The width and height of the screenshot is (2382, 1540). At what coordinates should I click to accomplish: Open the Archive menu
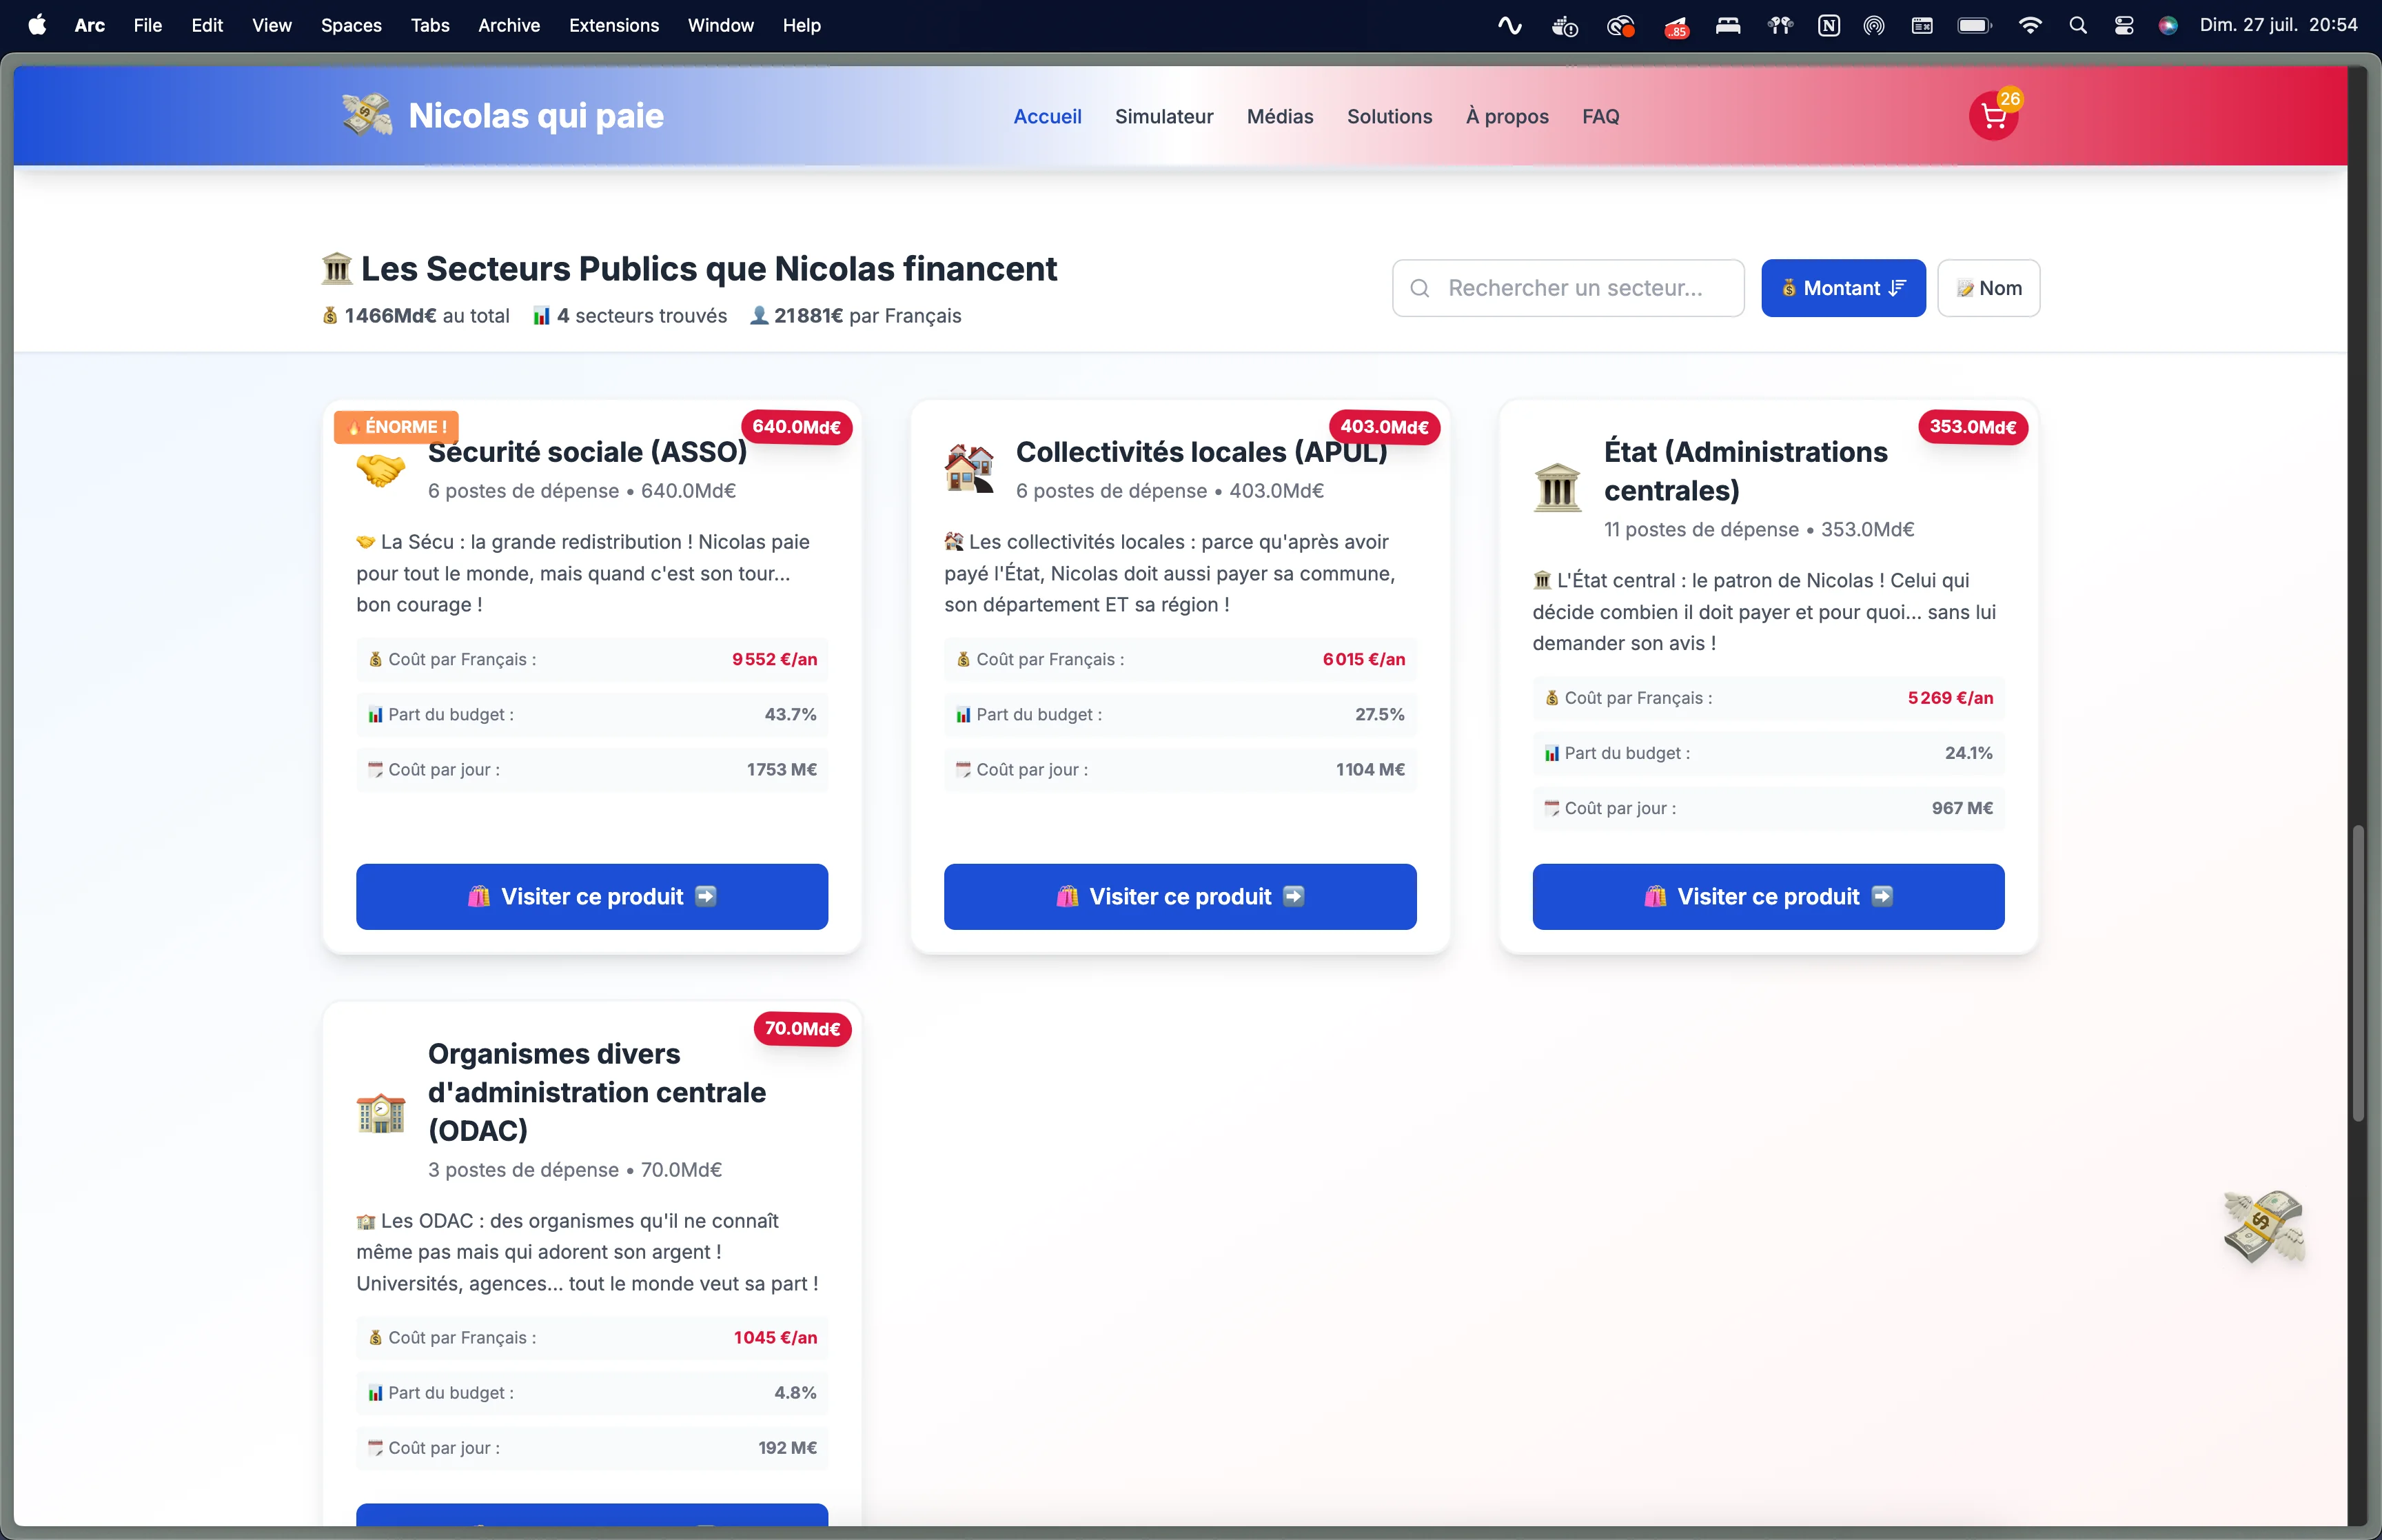pos(508,26)
